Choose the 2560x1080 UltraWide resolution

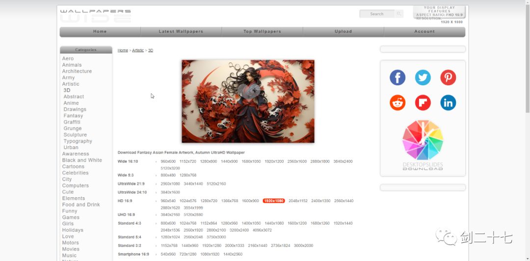pos(170,184)
